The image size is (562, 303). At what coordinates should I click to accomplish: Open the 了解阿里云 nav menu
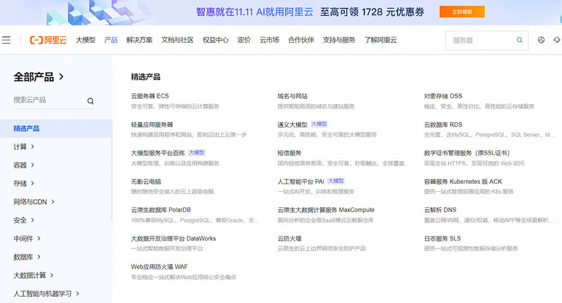[380, 40]
